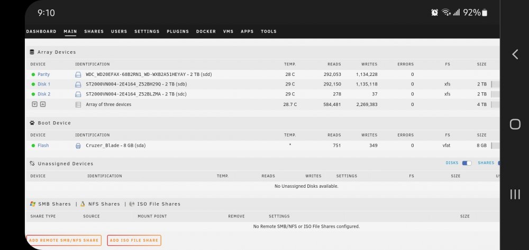Toggle the DISKS switch in Unassigned Devices

tap(467, 163)
